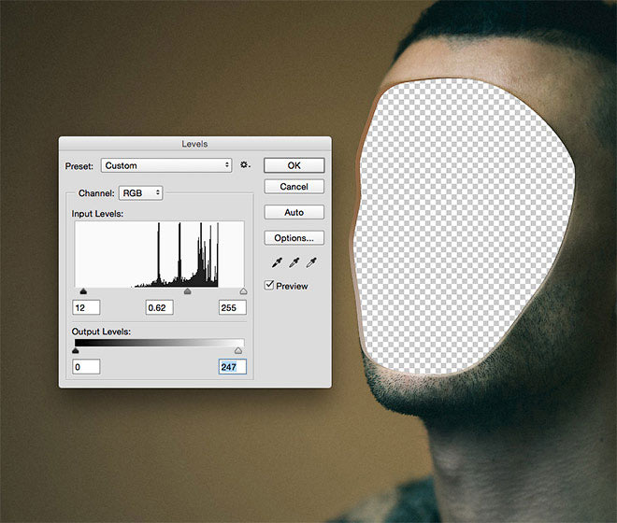Click the output white field showing 247
Viewport: 617px width, 523px height.
click(x=232, y=367)
